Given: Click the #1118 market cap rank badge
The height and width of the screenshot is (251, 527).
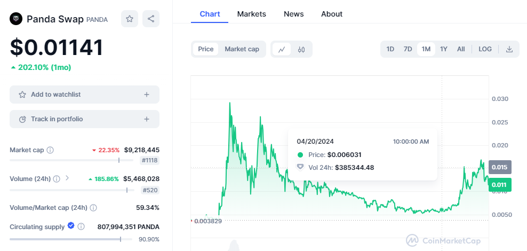Looking at the screenshot, I should point(149,161).
